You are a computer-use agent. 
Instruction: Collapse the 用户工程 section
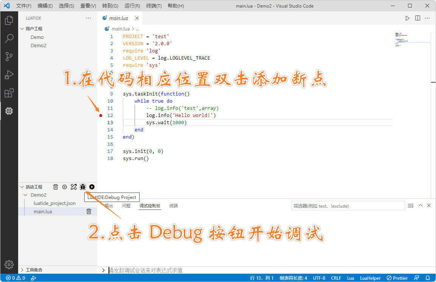point(22,29)
